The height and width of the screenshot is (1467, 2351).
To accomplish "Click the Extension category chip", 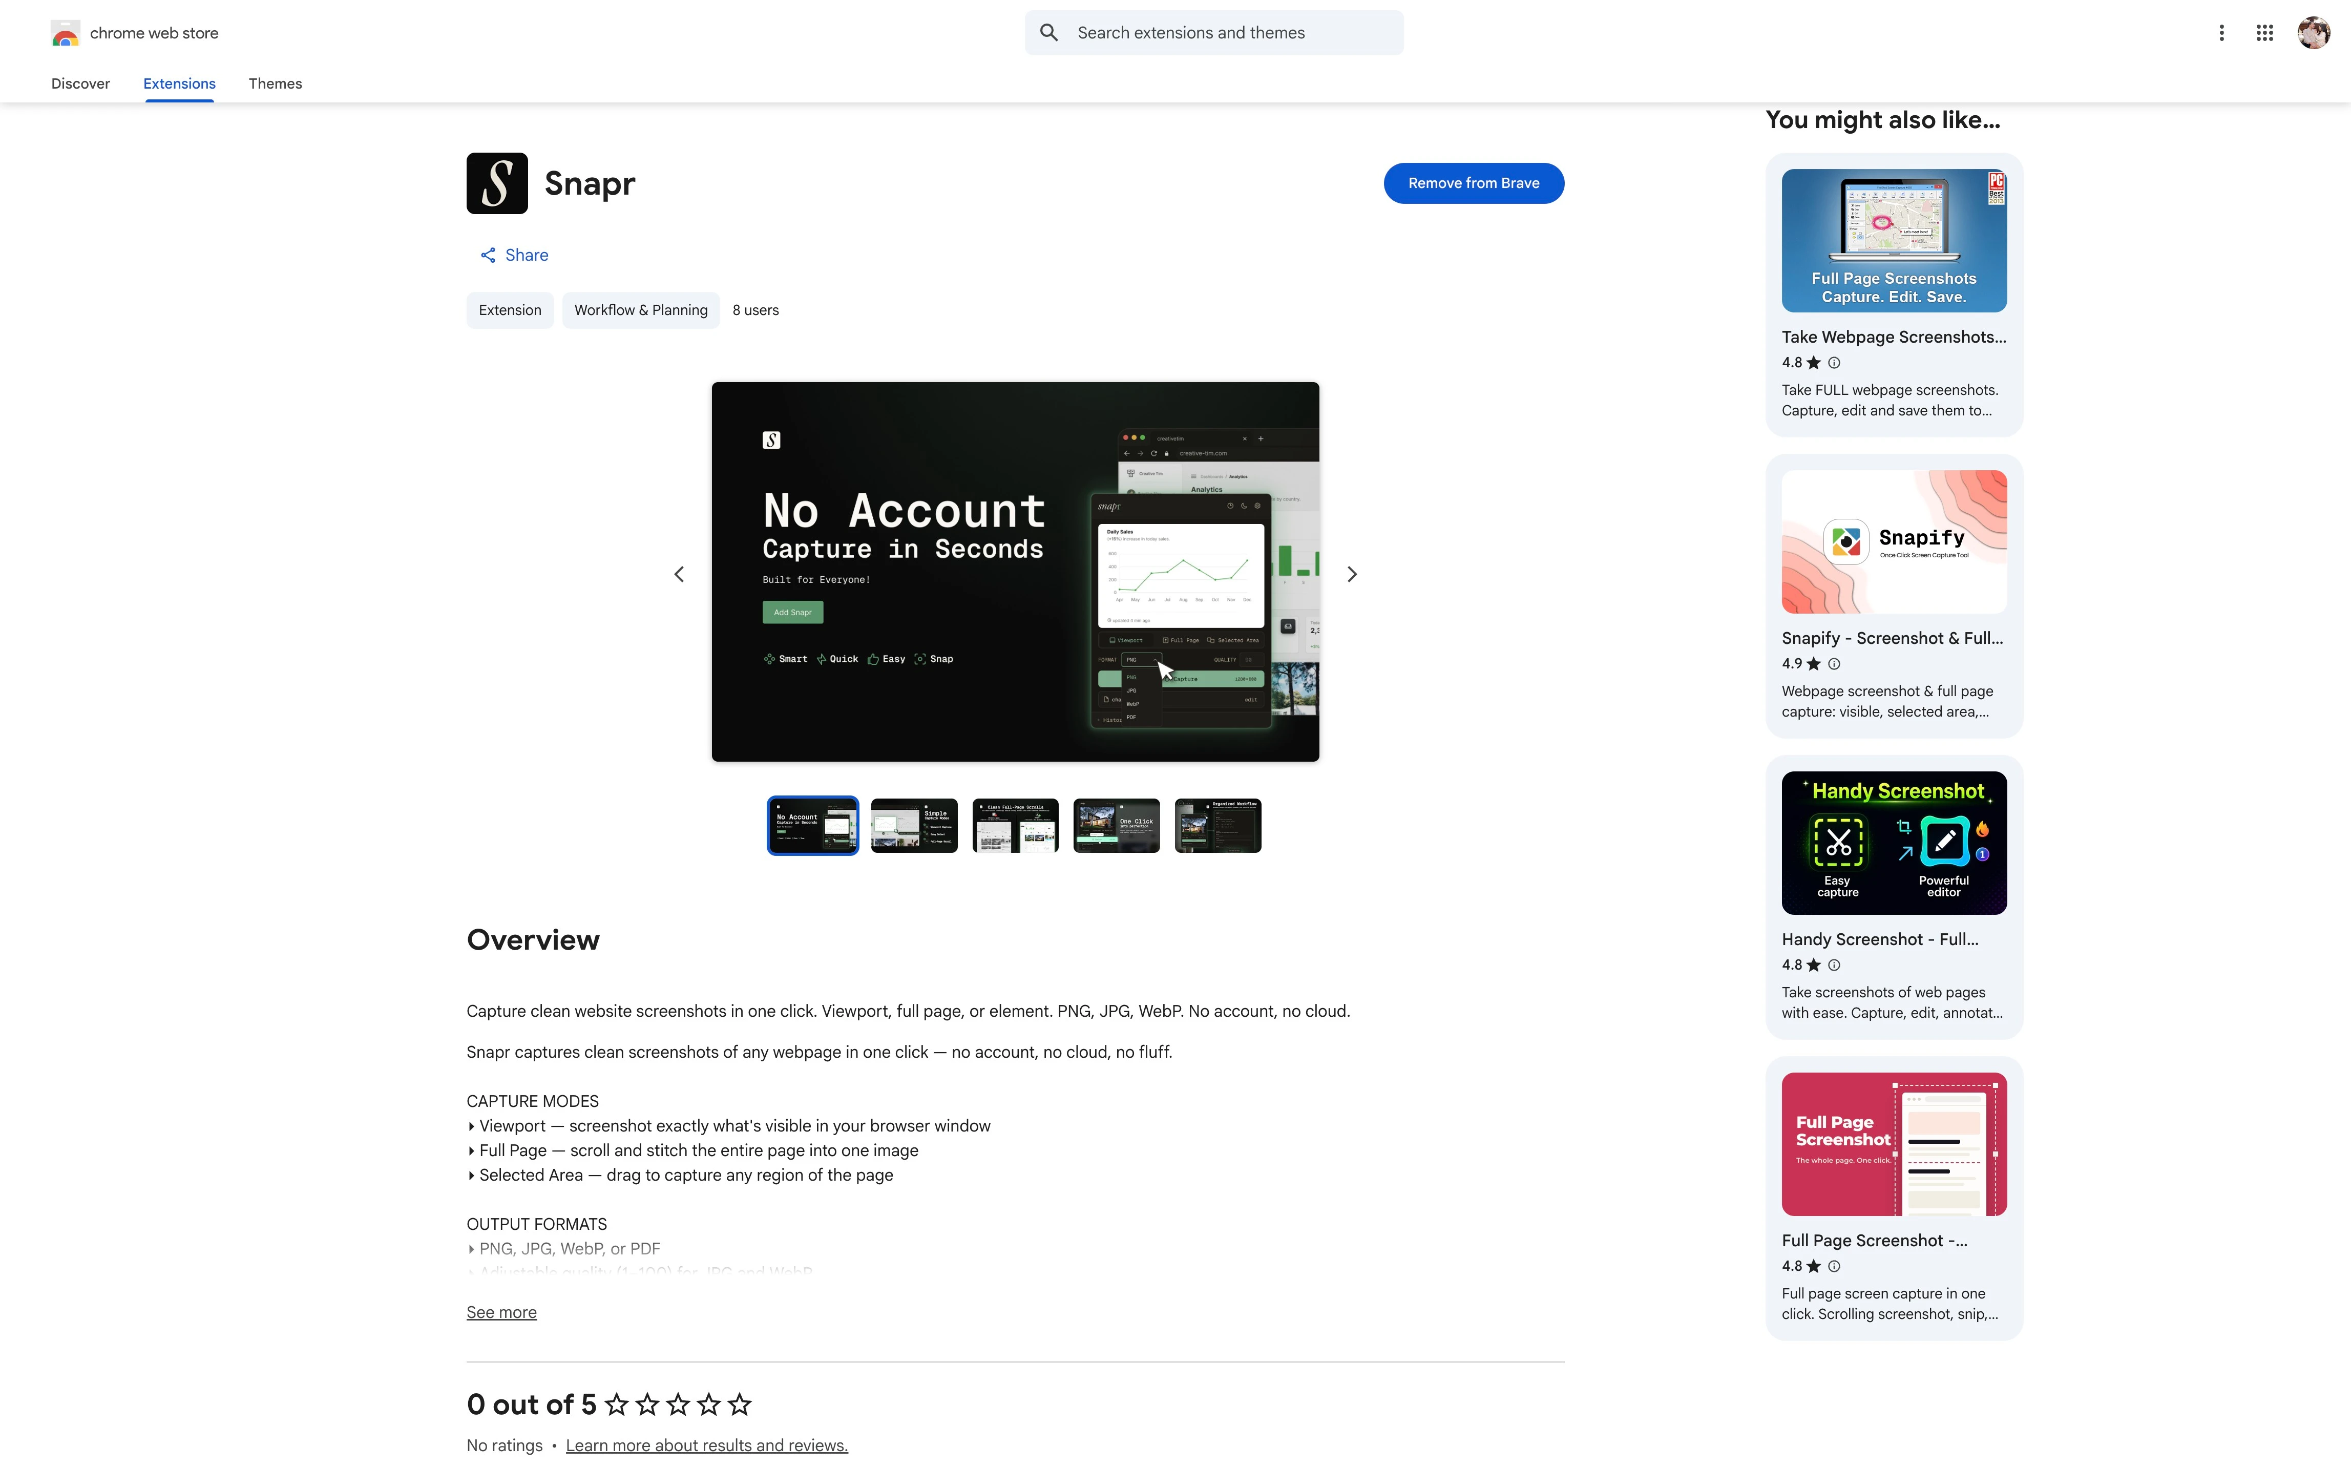I will (x=510, y=310).
